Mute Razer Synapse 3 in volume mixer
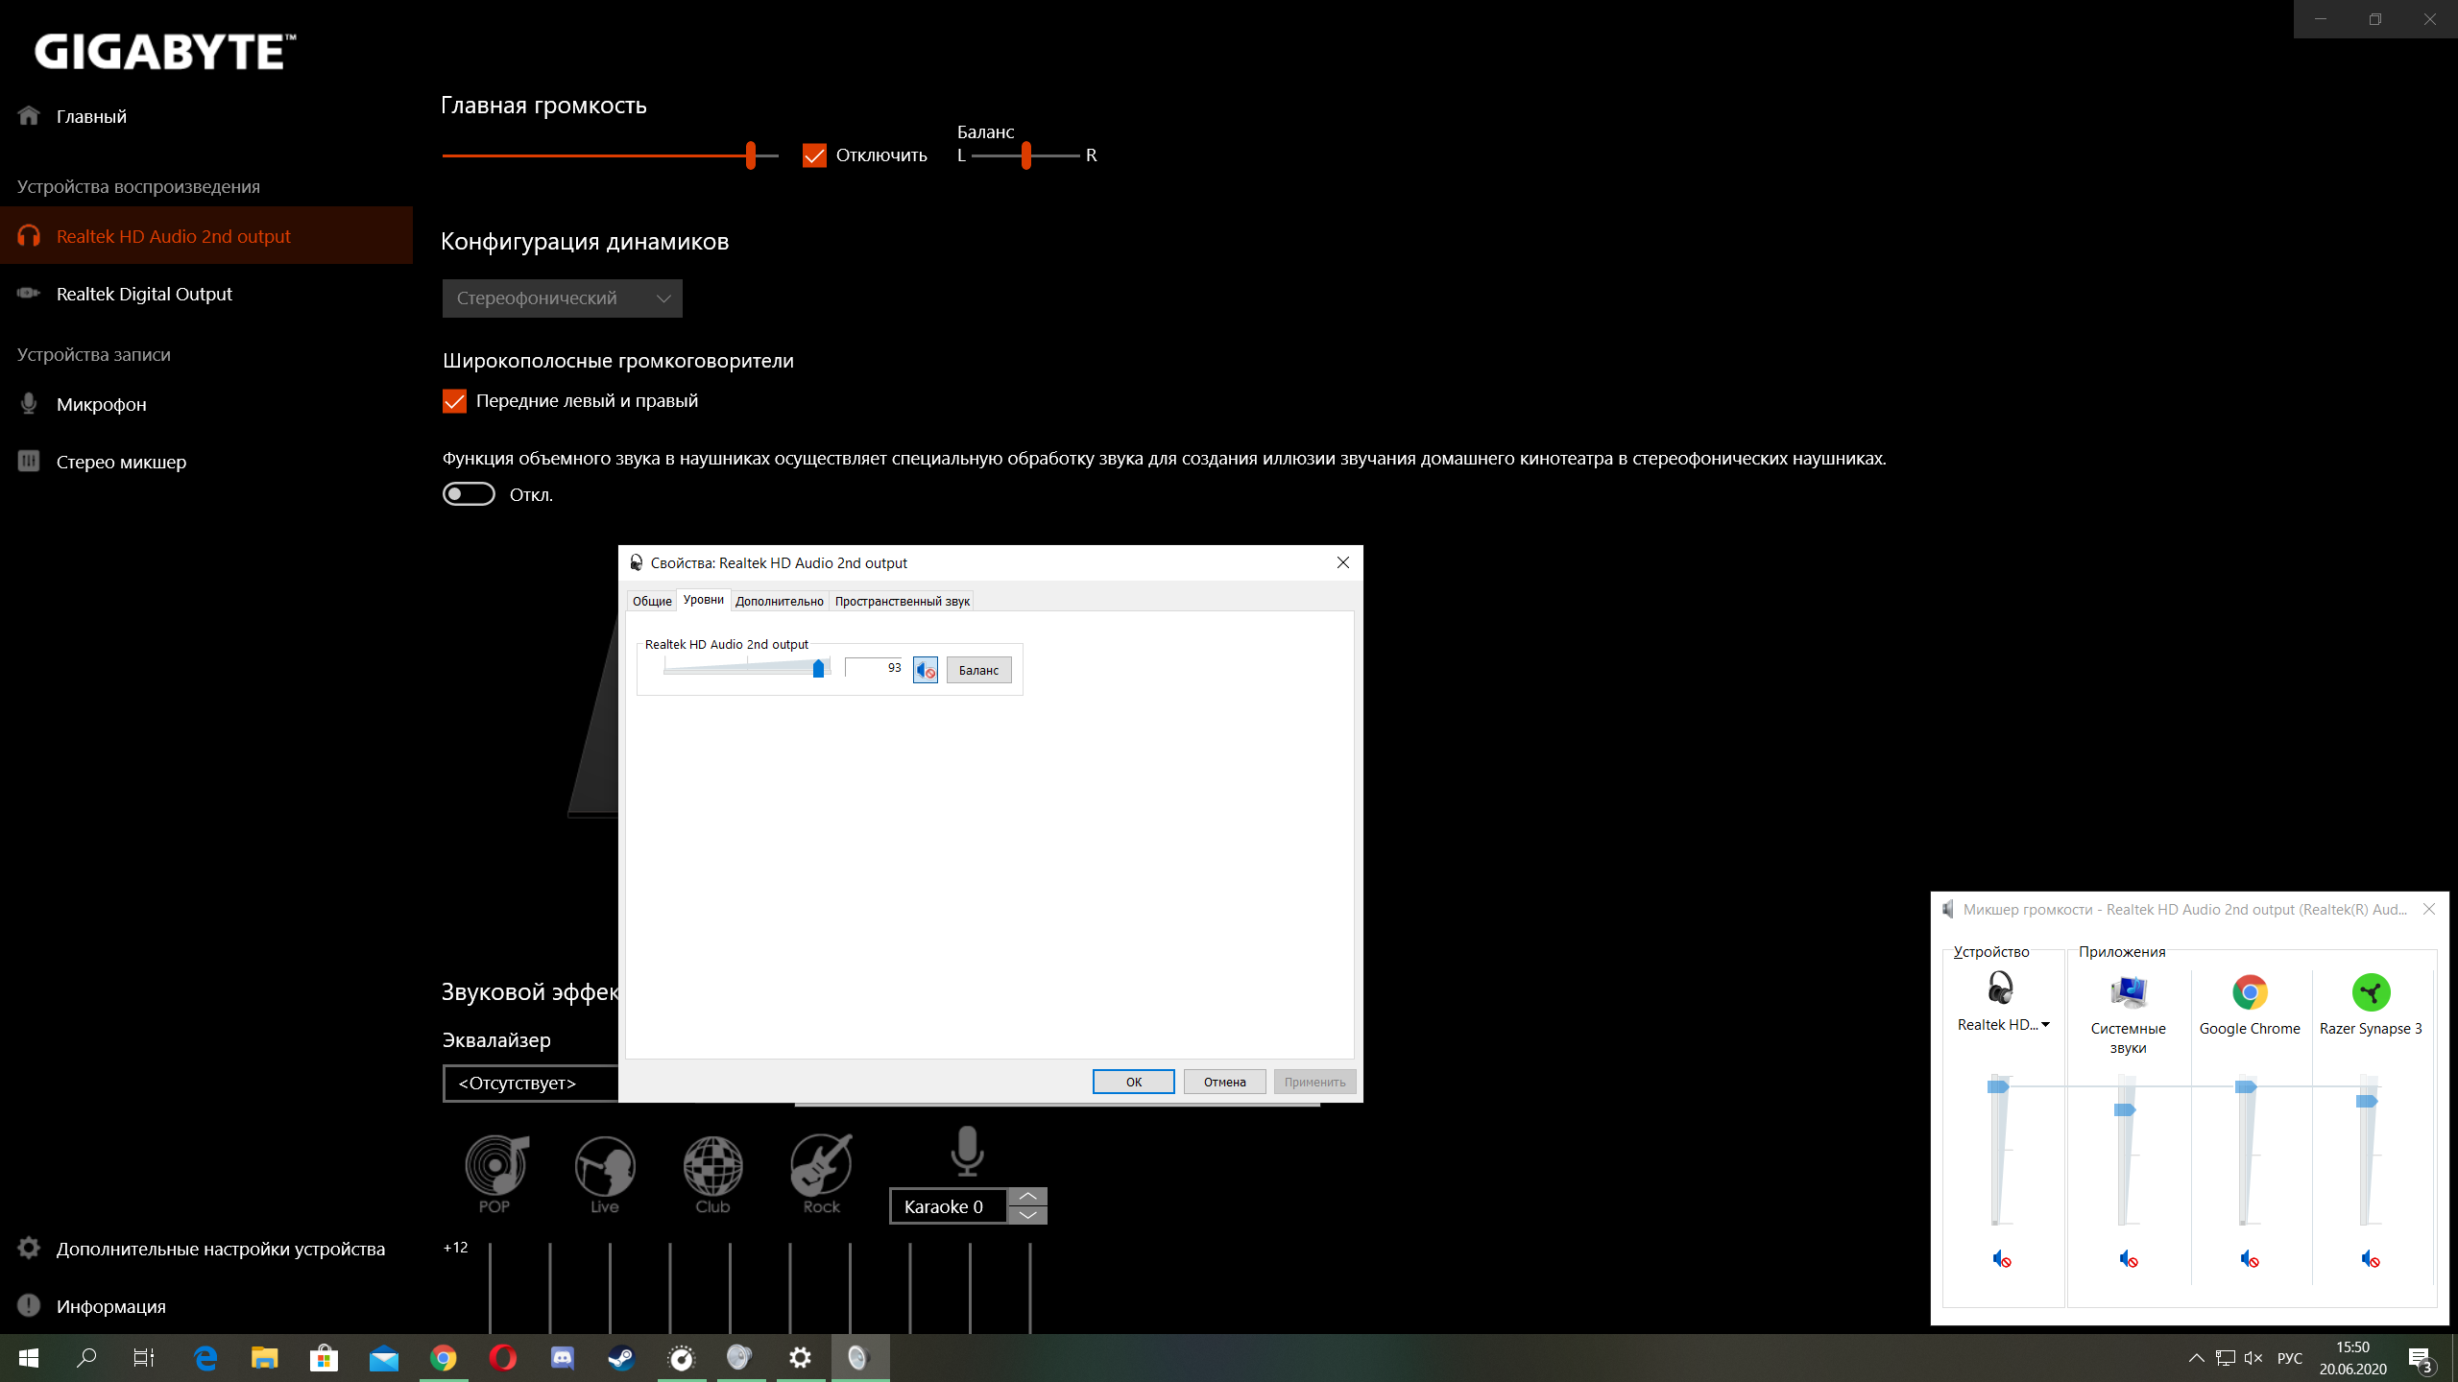 tap(2371, 1259)
